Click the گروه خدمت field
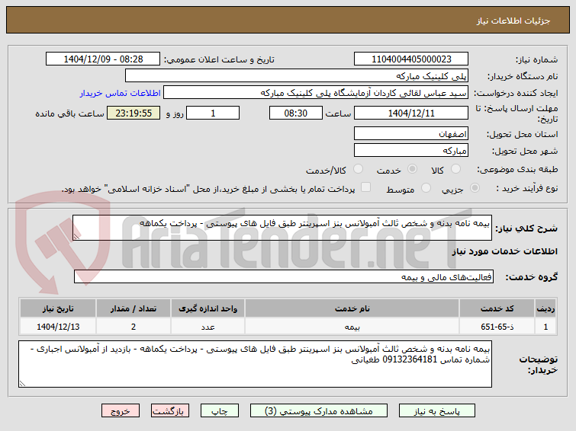 click(284, 276)
